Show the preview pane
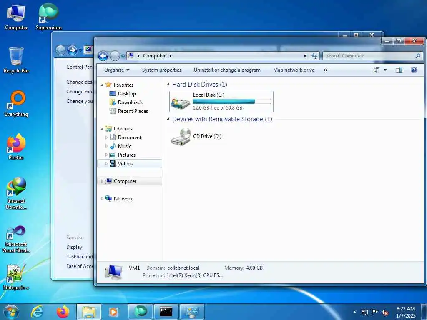Screen dimensions: 427x320 tap(399, 70)
